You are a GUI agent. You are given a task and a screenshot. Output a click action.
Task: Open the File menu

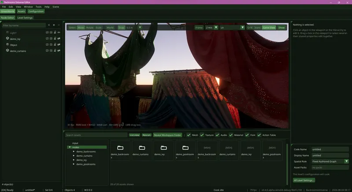[4, 7]
